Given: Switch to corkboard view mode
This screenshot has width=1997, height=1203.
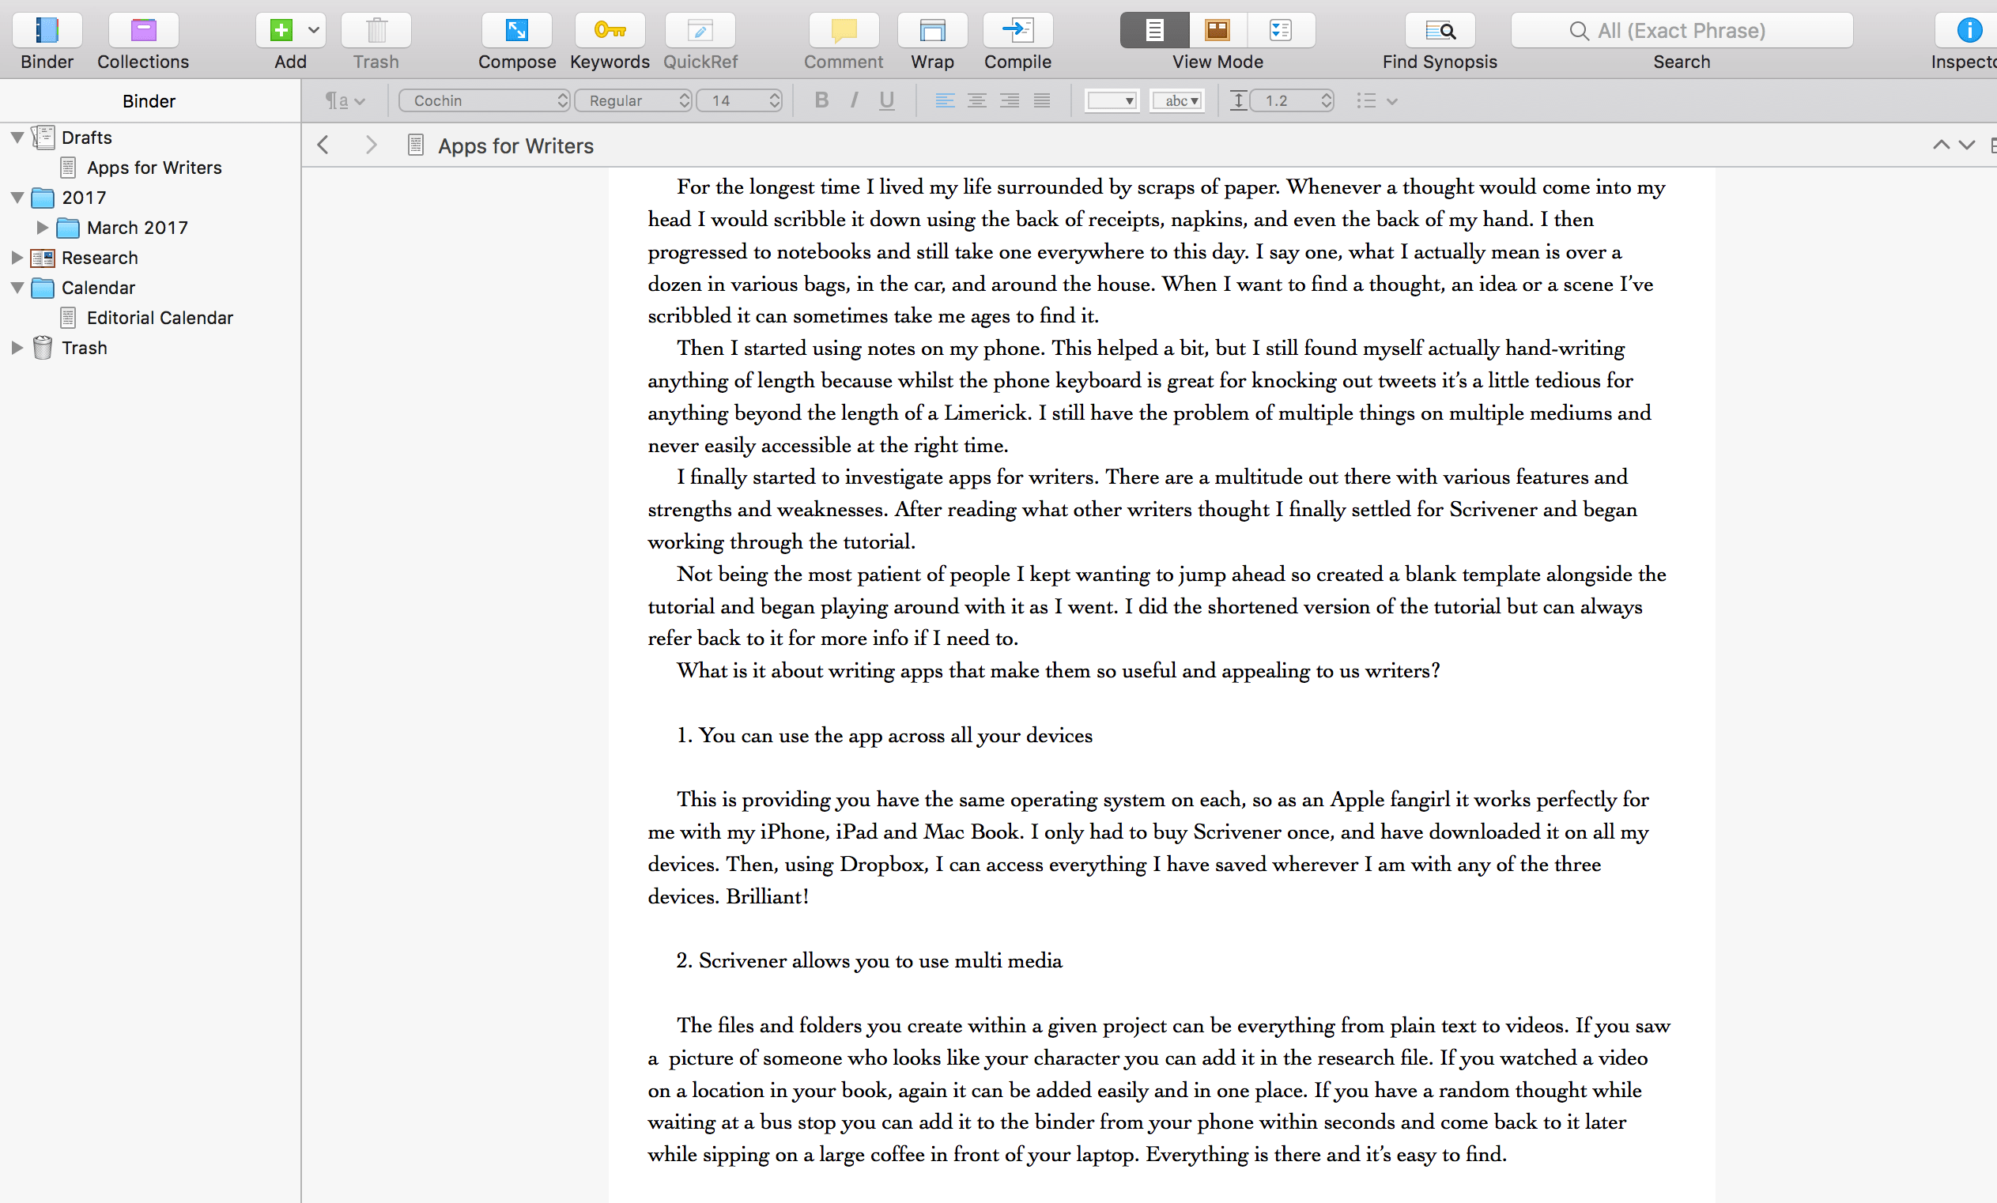Looking at the screenshot, I should 1217,31.
